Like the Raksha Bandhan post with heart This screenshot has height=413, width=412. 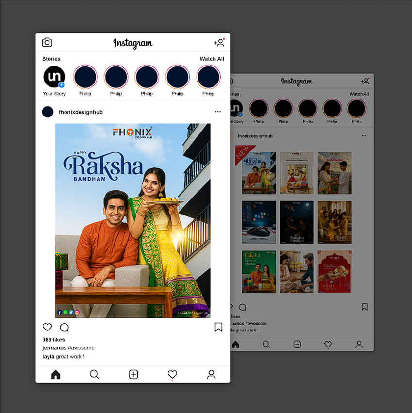47,327
